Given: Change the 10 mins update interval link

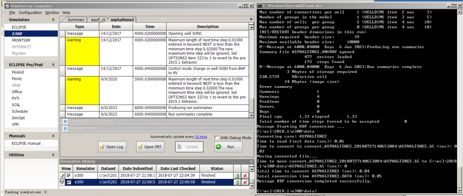Looking at the screenshot, I should [201, 137].
